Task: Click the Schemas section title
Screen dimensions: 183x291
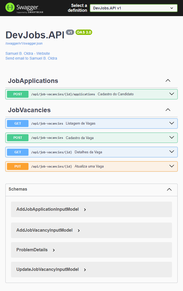Action: (x=18, y=189)
